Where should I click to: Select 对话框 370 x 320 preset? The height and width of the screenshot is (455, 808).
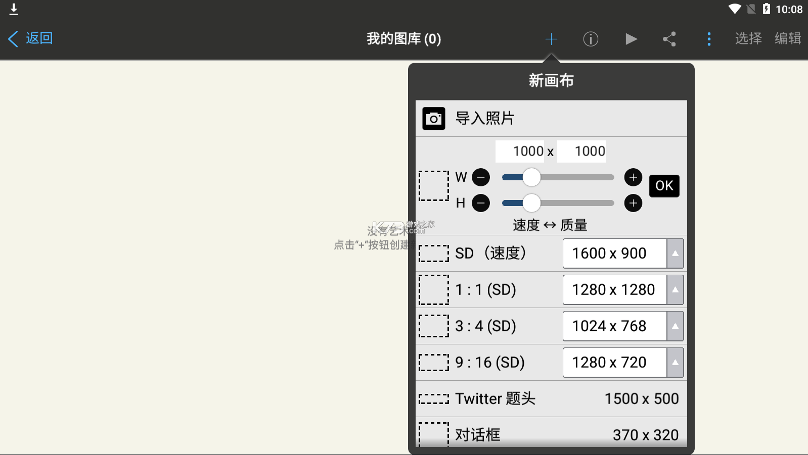(x=551, y=433)
